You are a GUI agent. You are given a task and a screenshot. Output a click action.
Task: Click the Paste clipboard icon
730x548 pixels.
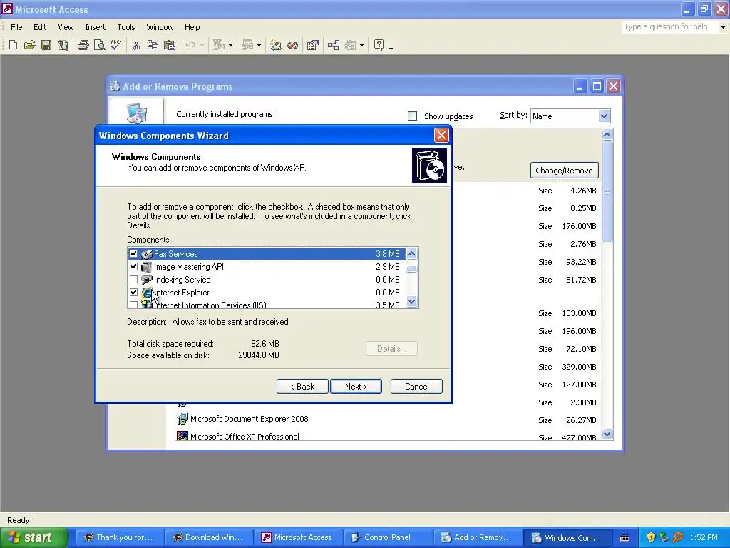(170, 45)
